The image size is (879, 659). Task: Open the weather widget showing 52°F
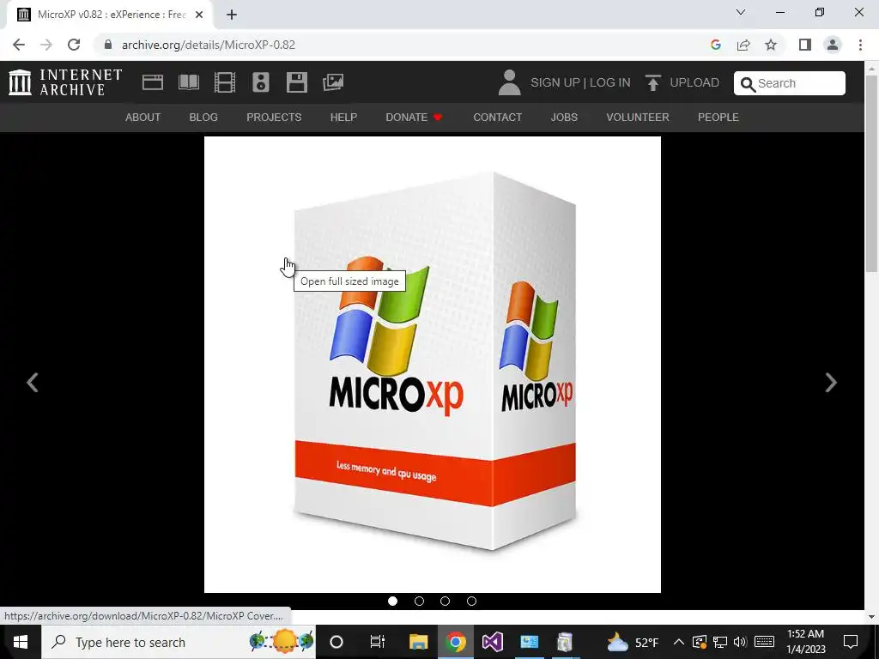click(633, 642)
